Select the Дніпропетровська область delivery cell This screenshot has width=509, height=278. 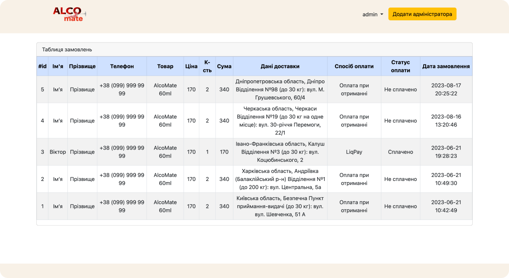pos(280,89)
